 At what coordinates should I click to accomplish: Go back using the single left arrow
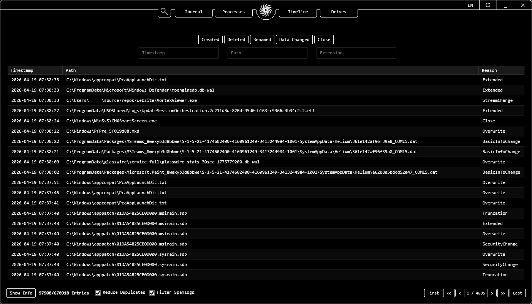[460, 293]
